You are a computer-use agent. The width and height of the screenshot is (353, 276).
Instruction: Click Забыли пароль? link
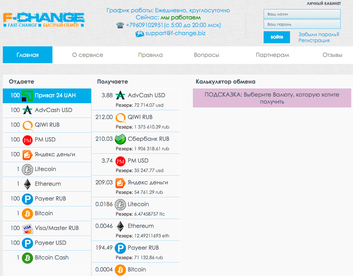click(319, 34)
